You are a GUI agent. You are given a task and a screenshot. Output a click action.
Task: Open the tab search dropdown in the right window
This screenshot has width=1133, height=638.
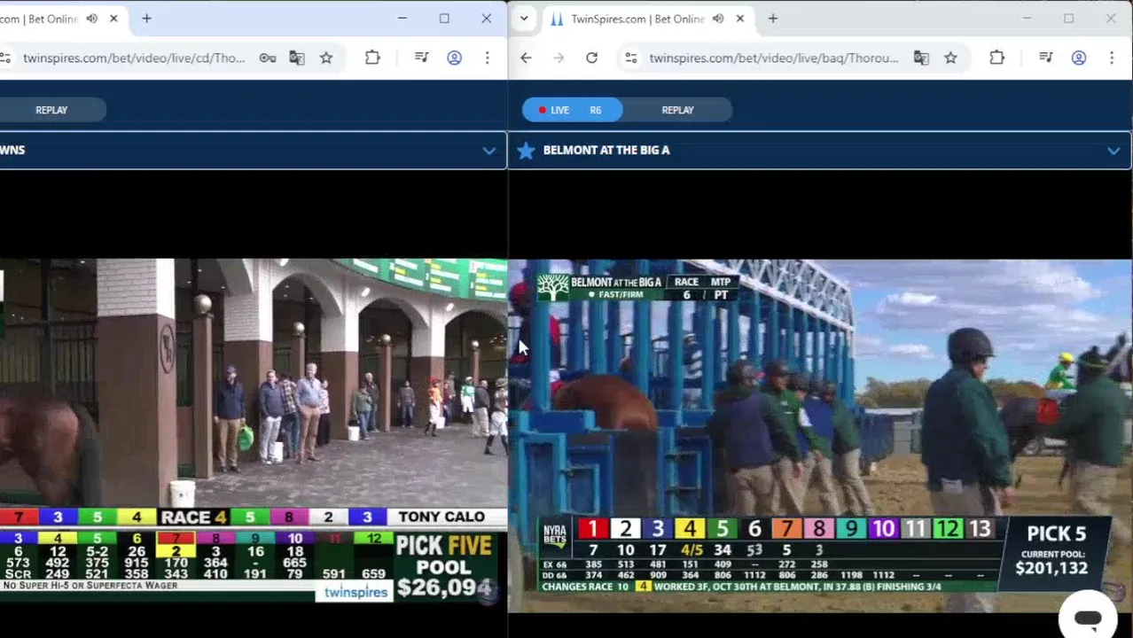coord(524,19)
